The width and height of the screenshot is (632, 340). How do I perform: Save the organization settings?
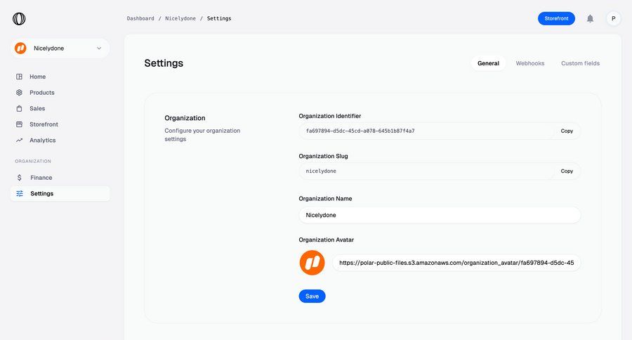pos(312,296)
